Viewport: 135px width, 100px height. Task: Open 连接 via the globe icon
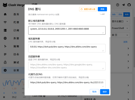point(5,38)
